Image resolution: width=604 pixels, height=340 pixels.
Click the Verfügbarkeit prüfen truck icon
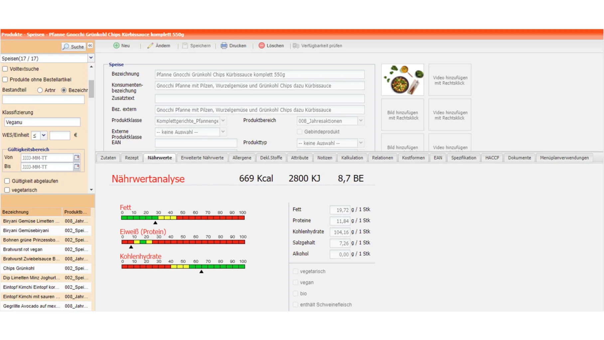[296, 45]
